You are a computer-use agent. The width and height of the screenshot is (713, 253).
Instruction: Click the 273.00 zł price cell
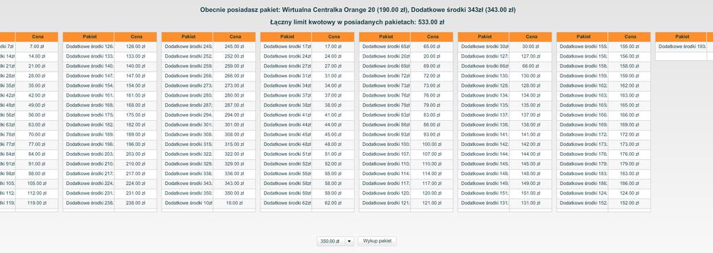(x=234, y=85)
